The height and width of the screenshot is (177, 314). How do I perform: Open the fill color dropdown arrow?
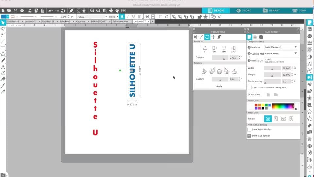click(x=8, y=17)
